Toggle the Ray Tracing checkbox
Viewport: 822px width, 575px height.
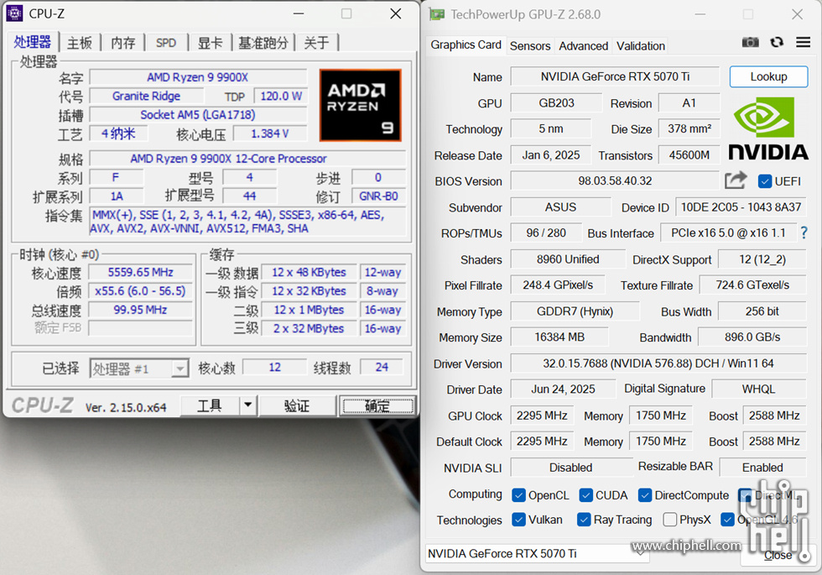pos(584,520)
